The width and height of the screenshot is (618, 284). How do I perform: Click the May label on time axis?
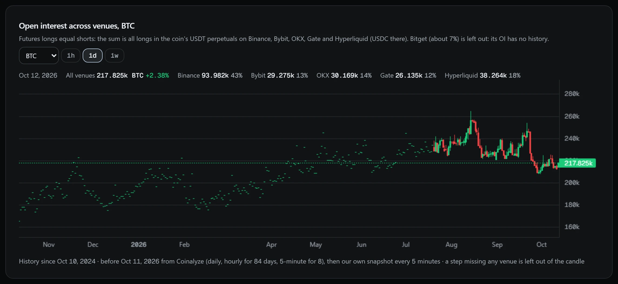pos(316,245)
